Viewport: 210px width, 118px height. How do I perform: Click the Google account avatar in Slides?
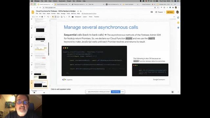(x=178, y=12)
